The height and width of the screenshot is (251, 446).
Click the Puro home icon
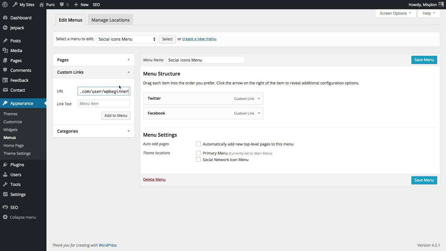41,5
